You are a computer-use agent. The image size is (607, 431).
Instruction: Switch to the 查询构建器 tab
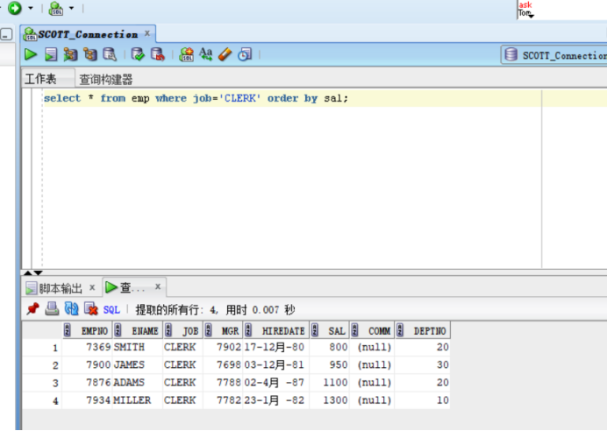105,80
